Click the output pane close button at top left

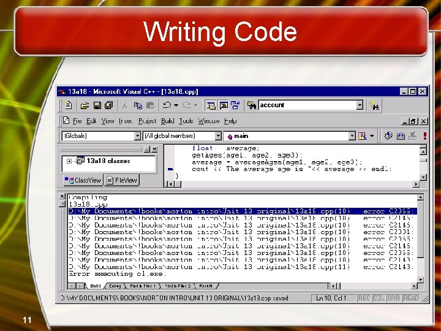[x=62, y=196]
